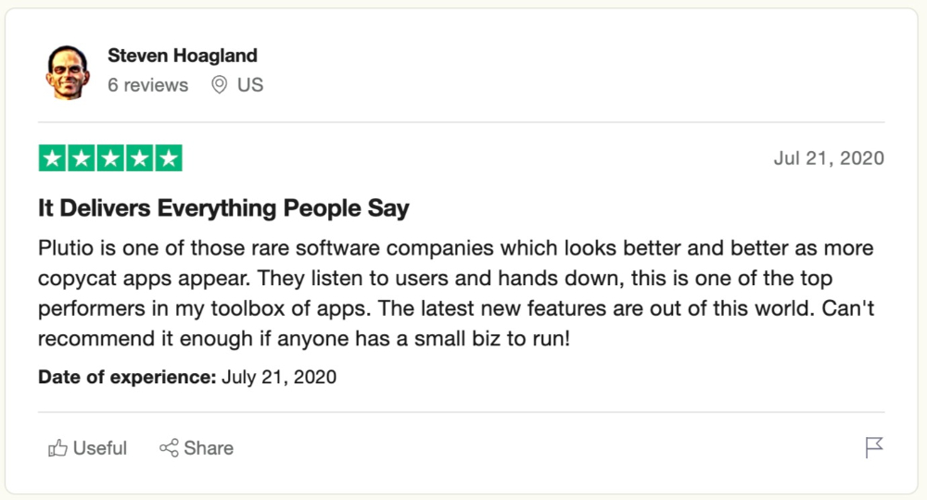The width and height of the screenshot is (927, 500).
Task: Mark review as Useful via text label
Action: tap(100, 448)
